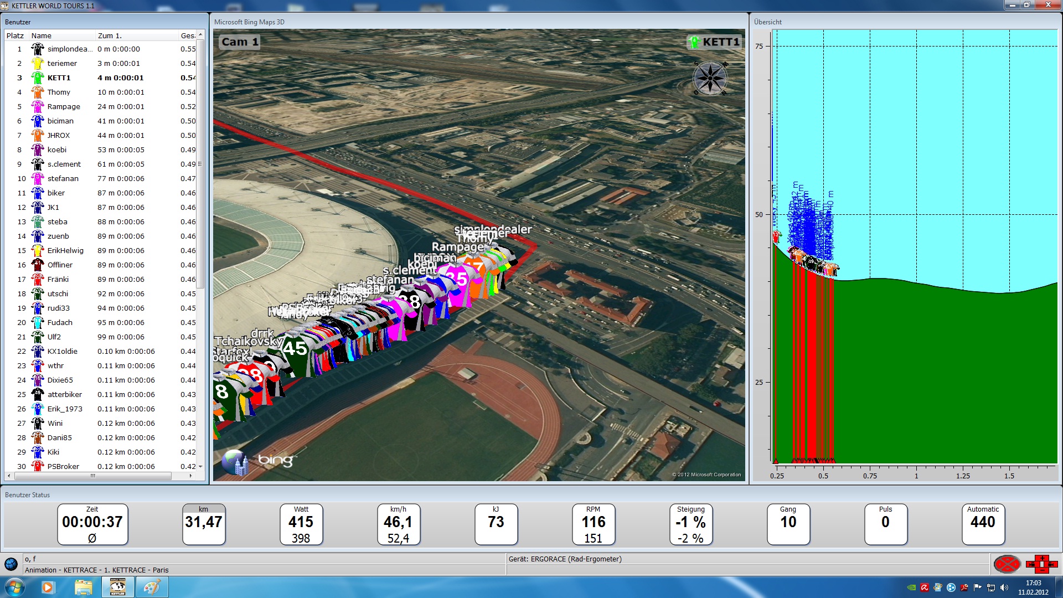This screenshot has height=598, width=1063.
Task: Click the horizontal scrollbar left arrow in rider list
Action: pyautogui.click(x=8, y=476)
